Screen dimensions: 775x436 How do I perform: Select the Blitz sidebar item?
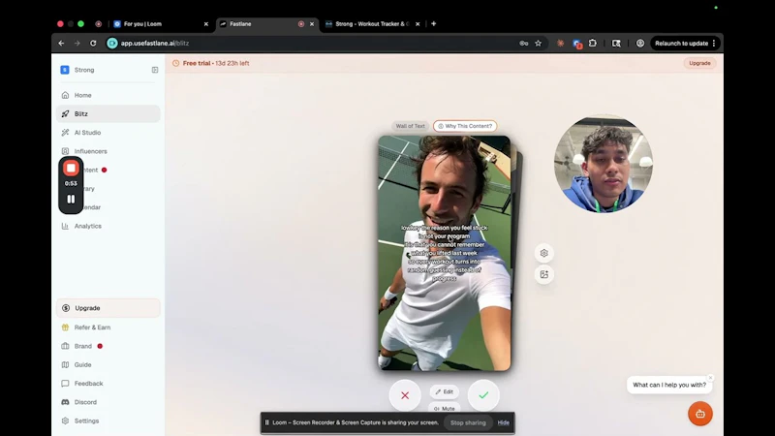click(x=108, y=113)
